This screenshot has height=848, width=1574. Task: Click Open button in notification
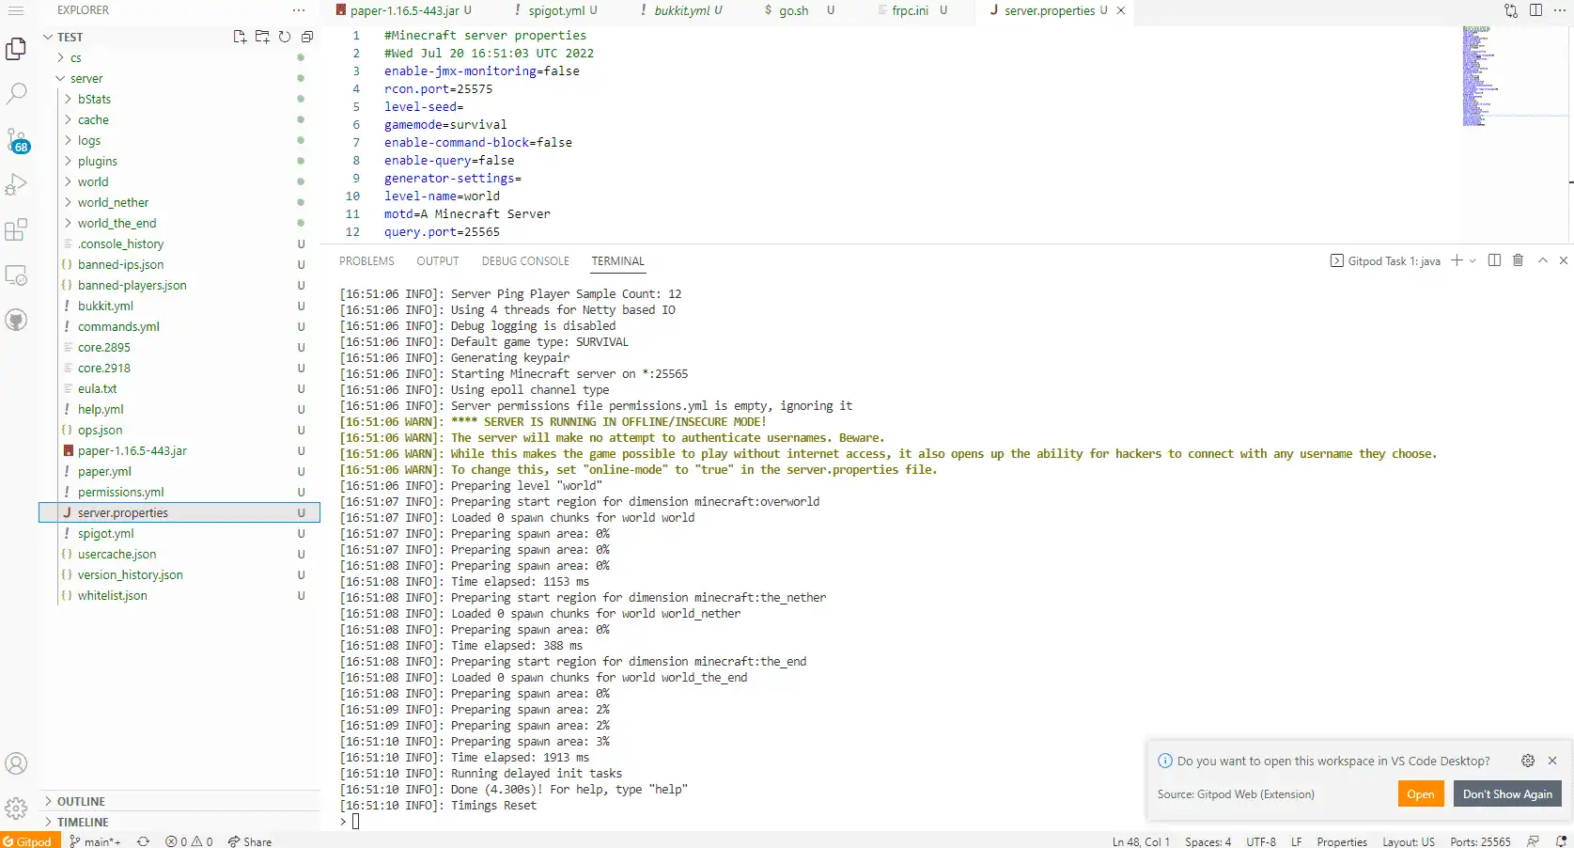tap(1420, 793)
